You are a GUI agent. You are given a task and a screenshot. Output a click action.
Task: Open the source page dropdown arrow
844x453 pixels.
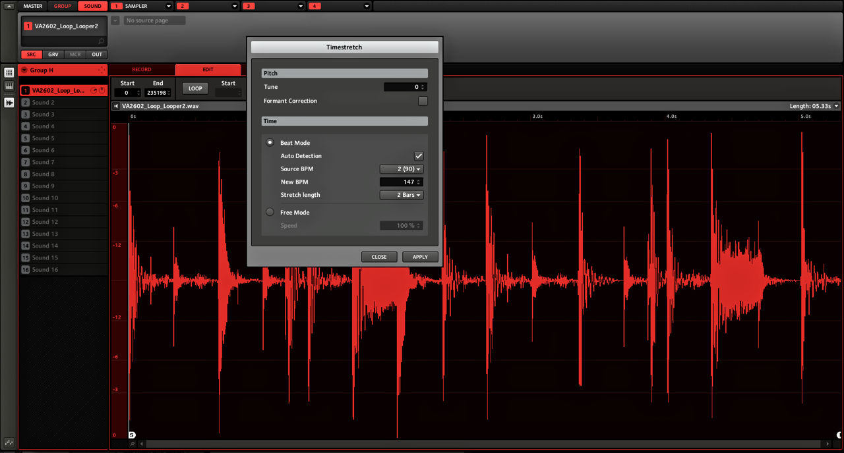(115, 20)
